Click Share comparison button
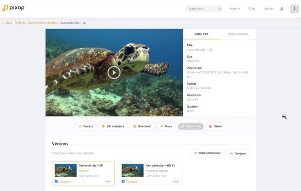 pyautogui.click(x=207, y=153)
